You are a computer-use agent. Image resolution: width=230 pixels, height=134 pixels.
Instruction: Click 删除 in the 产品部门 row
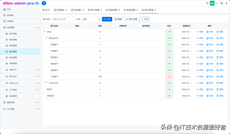tap(220, 77)
